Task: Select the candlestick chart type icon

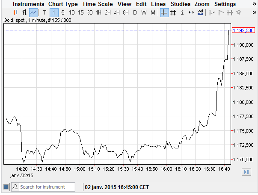Action: 15,12
